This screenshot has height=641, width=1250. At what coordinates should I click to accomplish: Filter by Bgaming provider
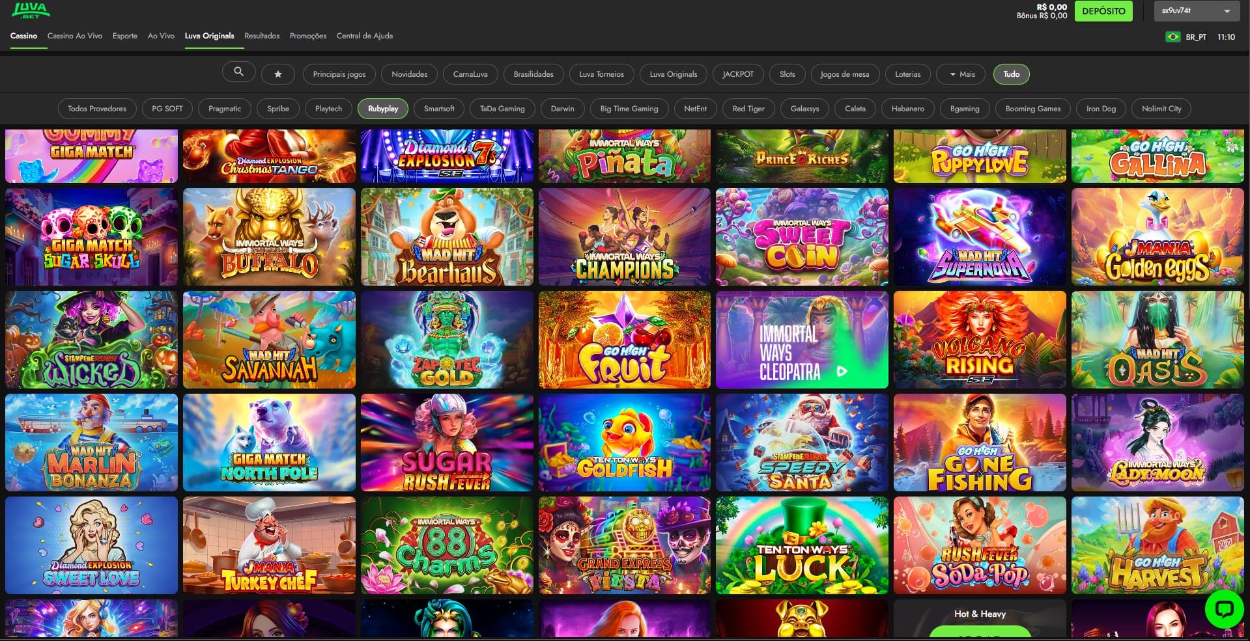(965, 109)
